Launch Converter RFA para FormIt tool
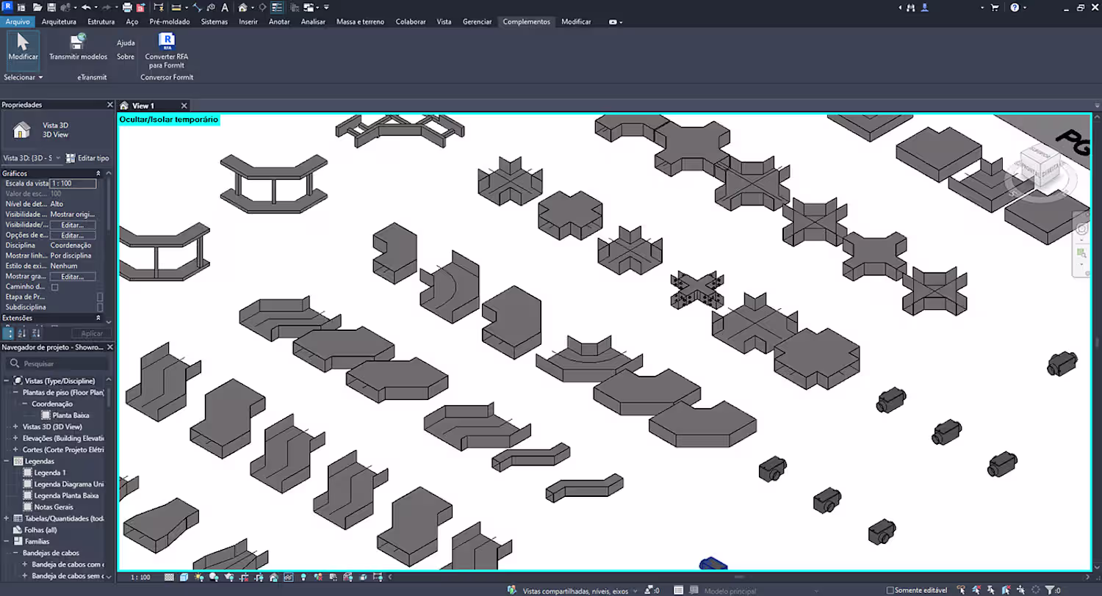1102x596 pixels. coord(167,41)
